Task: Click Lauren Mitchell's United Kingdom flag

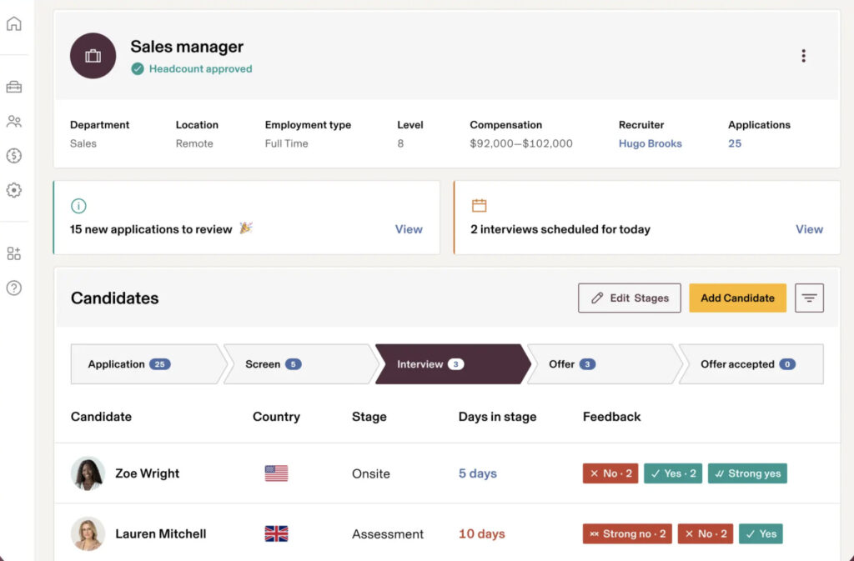Action: (276, 533)
